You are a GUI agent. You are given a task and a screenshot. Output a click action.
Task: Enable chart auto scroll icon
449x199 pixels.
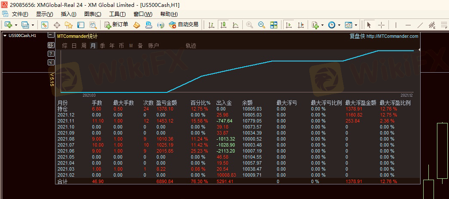tap(289, 25)
